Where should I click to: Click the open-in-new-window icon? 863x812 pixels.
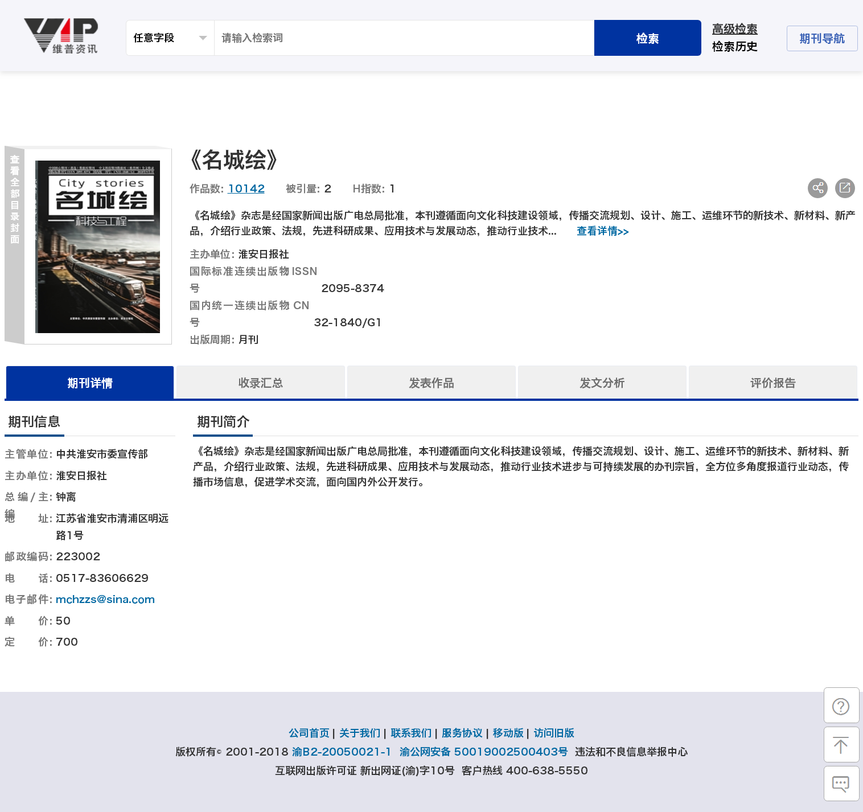[845, 188]
